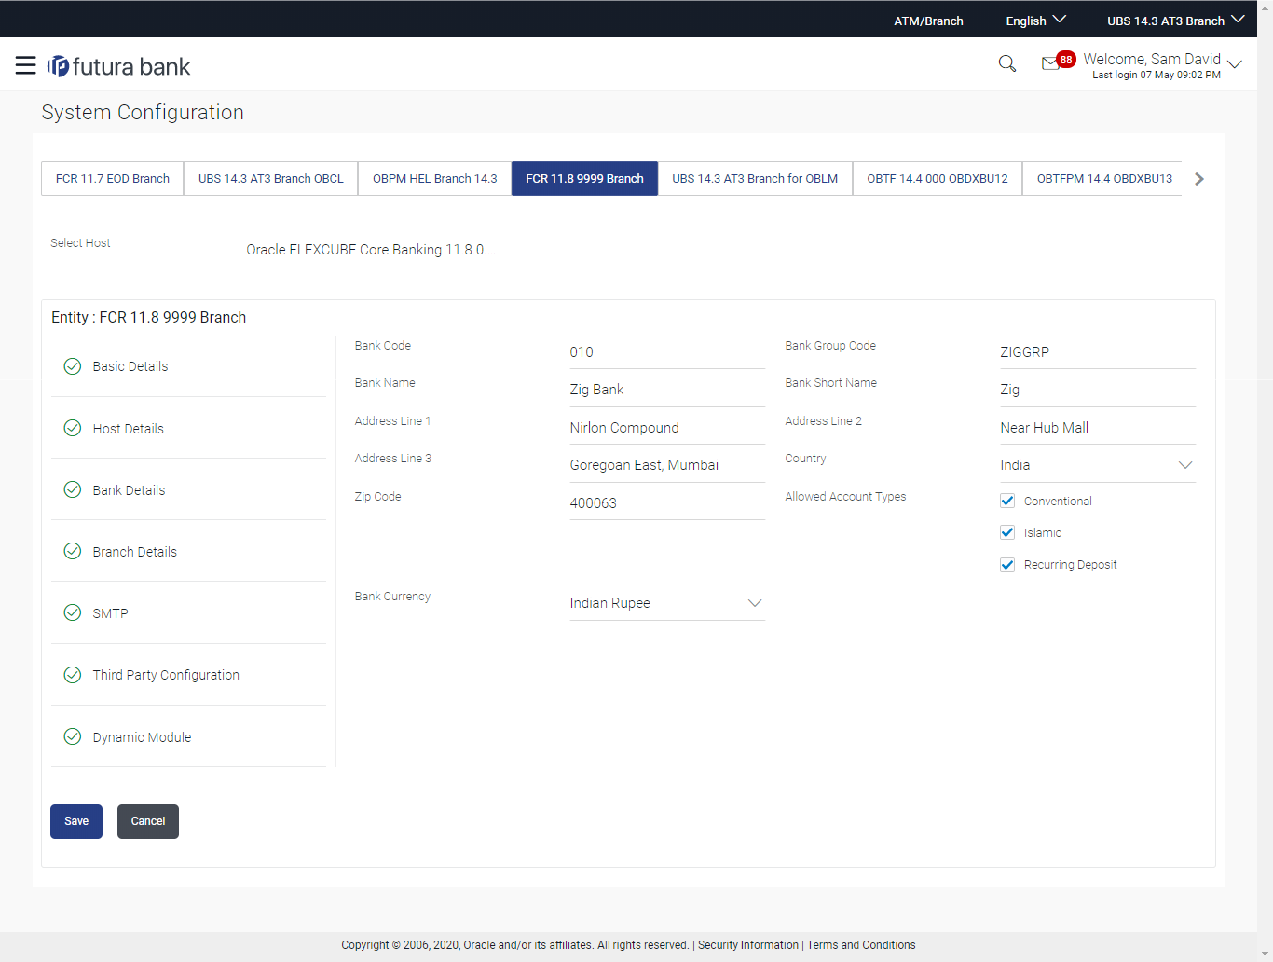Click the Basic Details checkmark icon
This screenshot has width=1273, height=962.
coord(72,366)
